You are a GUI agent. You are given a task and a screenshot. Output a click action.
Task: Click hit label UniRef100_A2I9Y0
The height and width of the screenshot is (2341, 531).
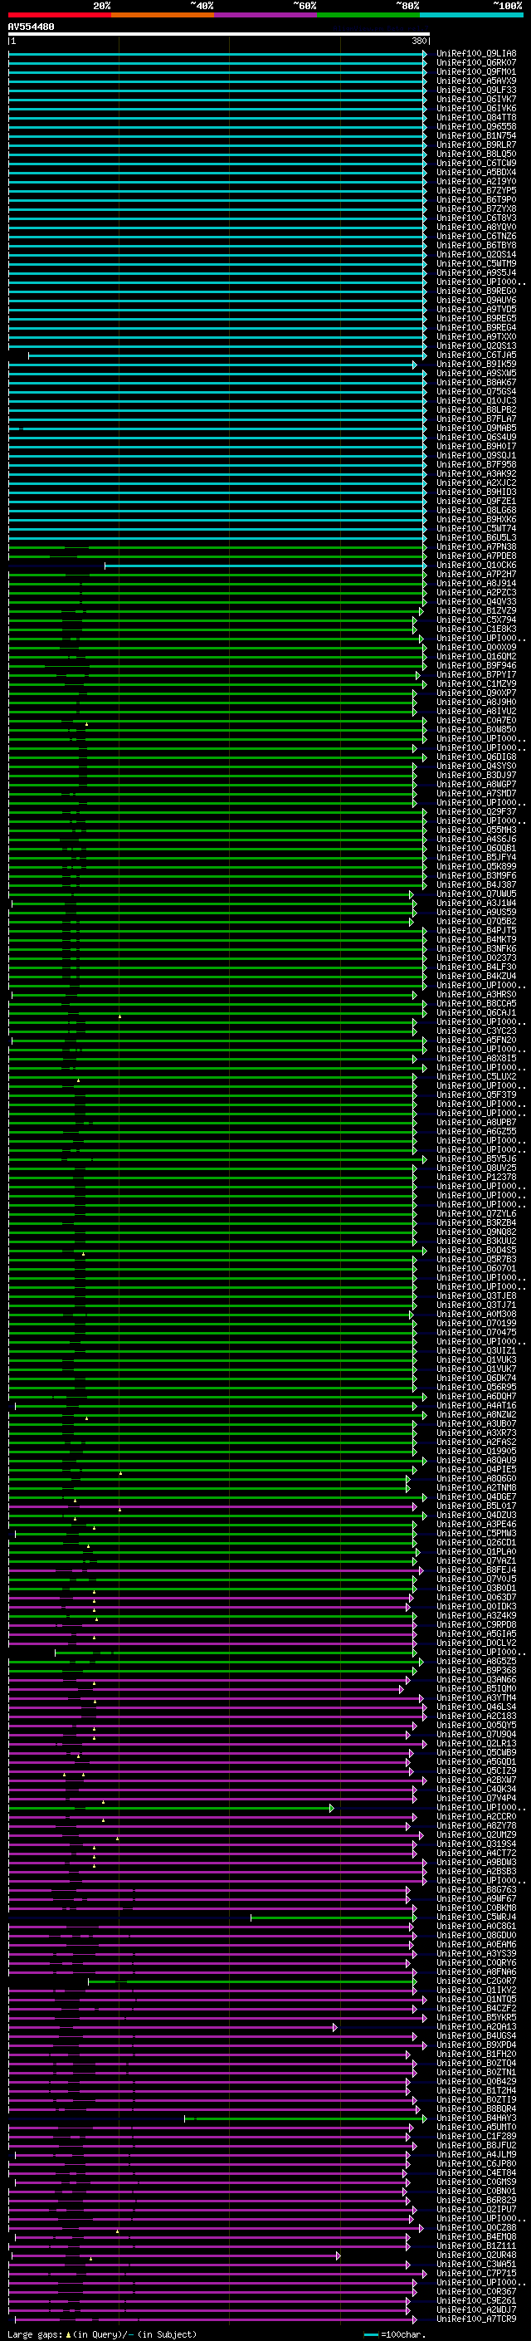[476, 182]
